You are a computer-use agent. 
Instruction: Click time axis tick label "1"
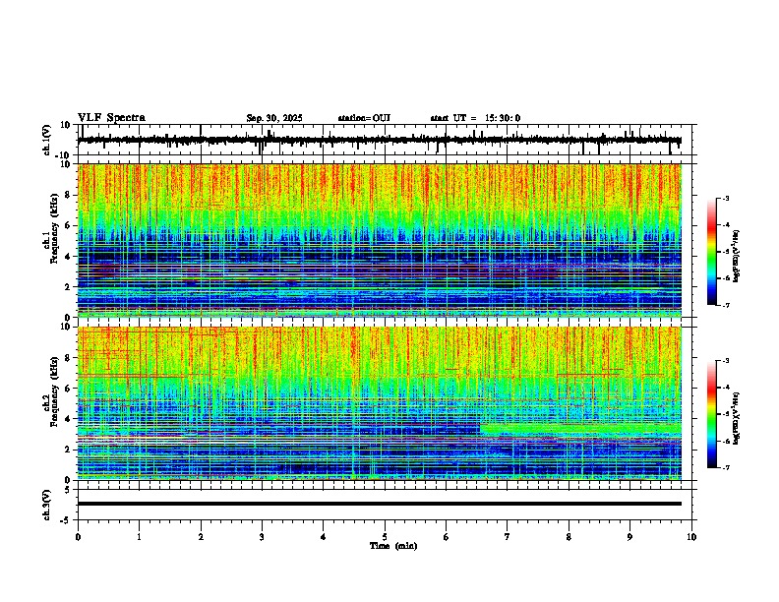(139, 537)
